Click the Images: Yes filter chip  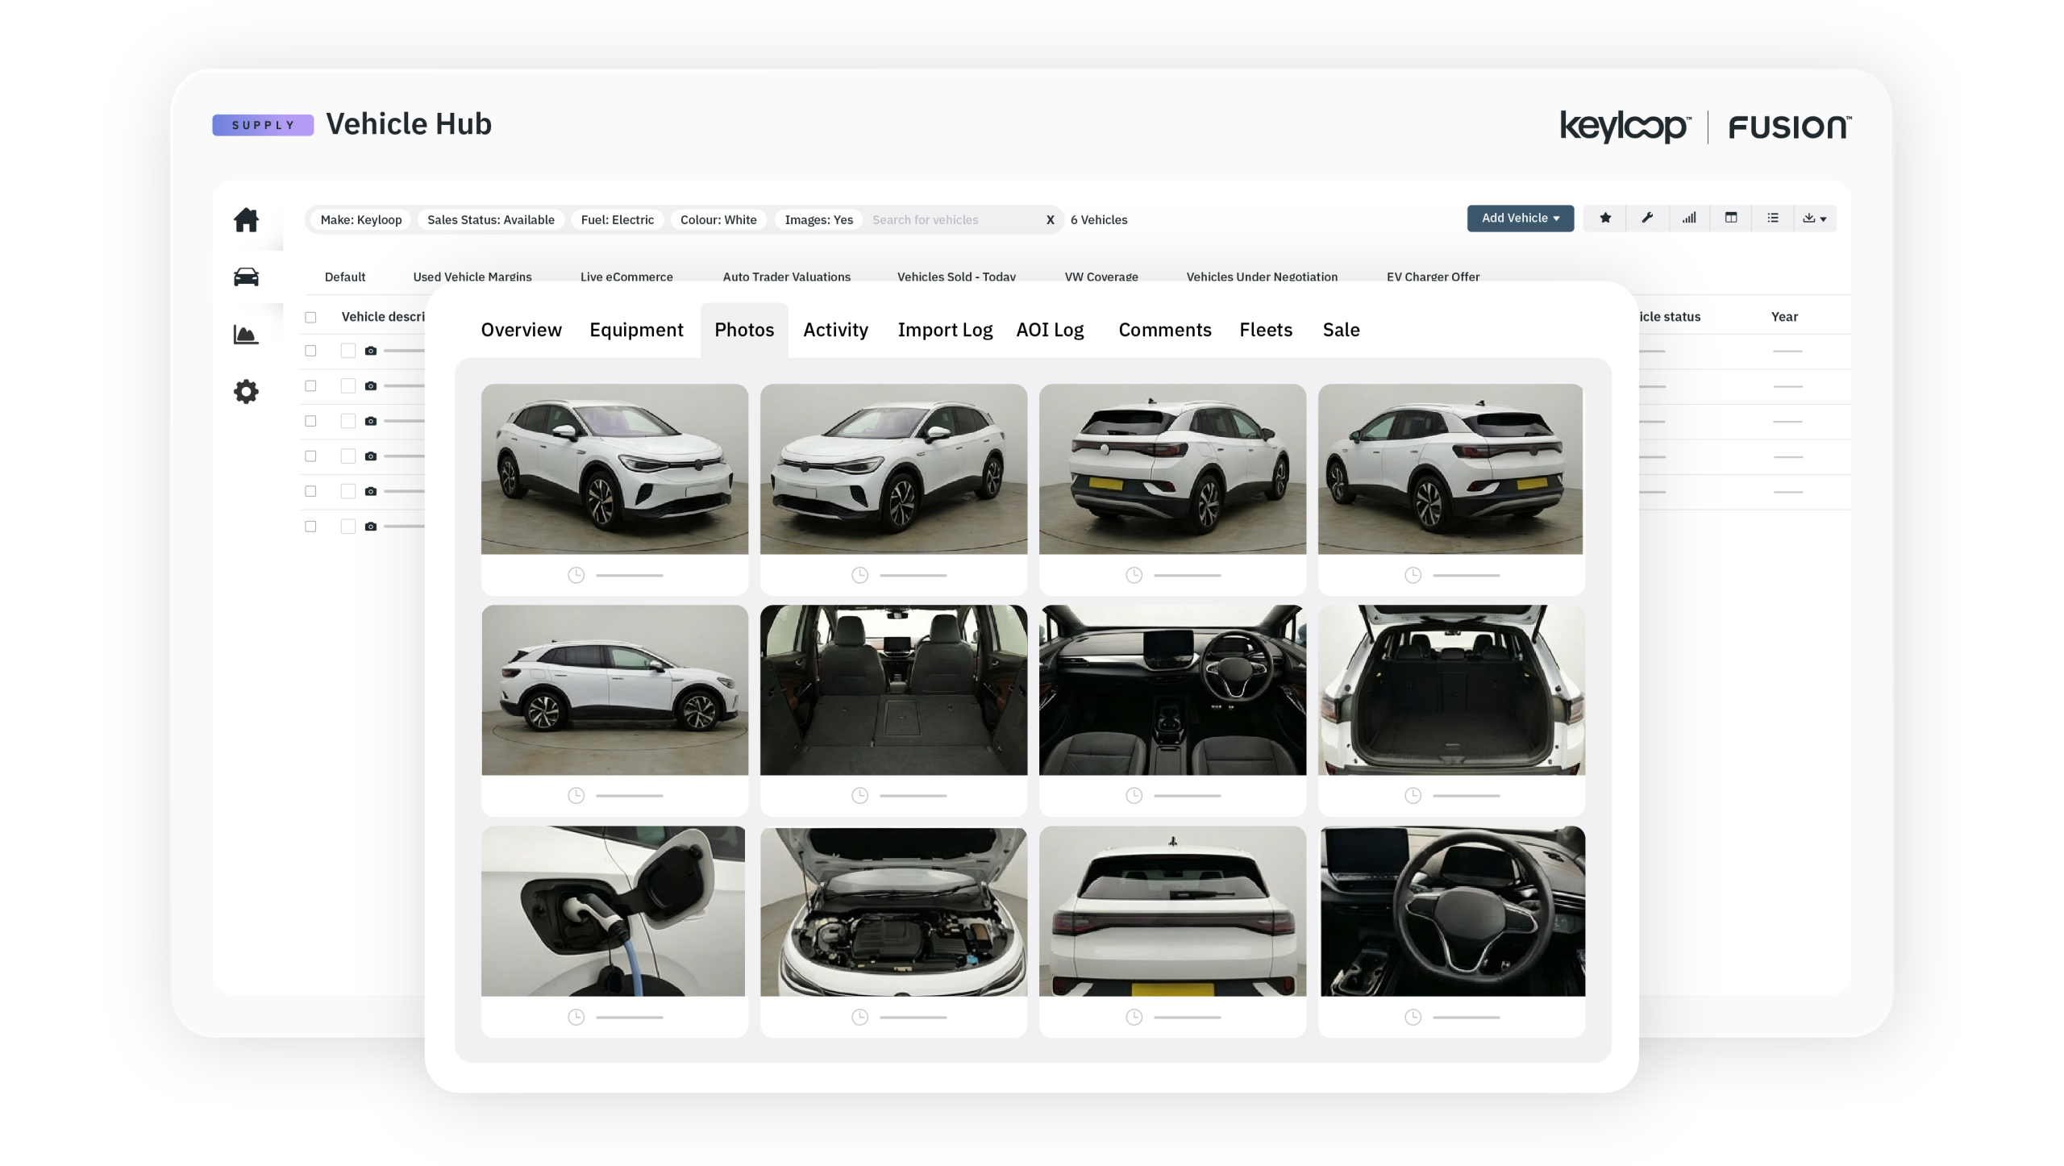coord(818,220)
